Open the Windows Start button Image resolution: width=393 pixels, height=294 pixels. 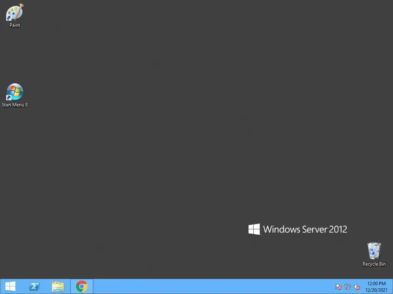(10, 286)
